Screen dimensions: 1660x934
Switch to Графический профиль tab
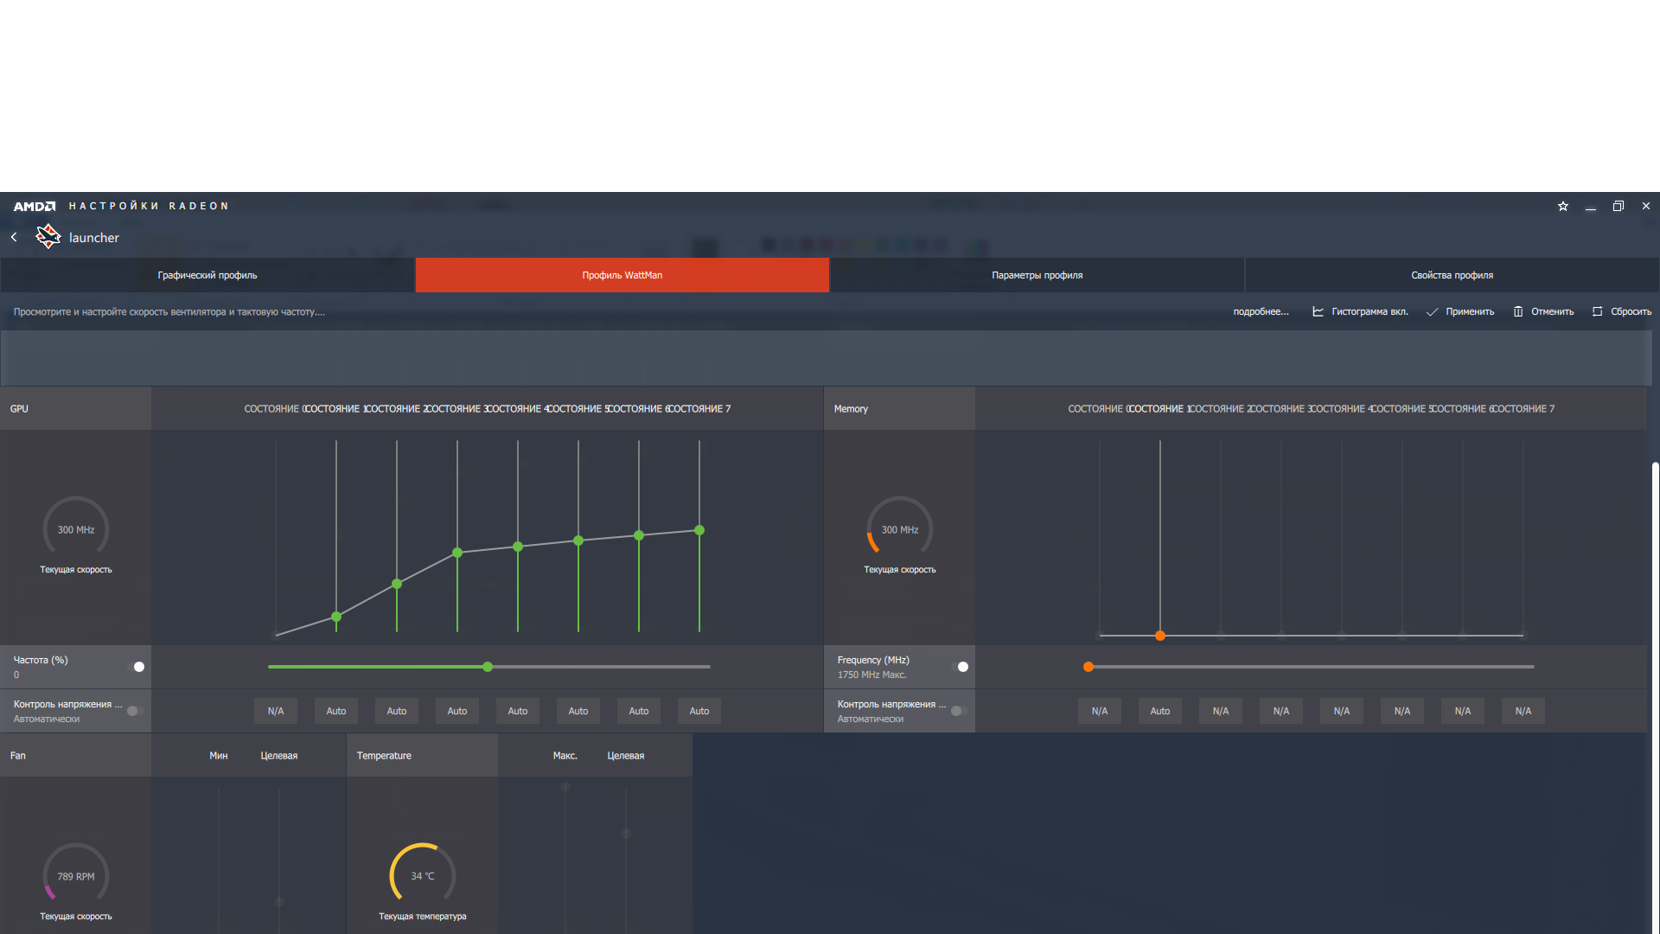[x=207, y=275]
